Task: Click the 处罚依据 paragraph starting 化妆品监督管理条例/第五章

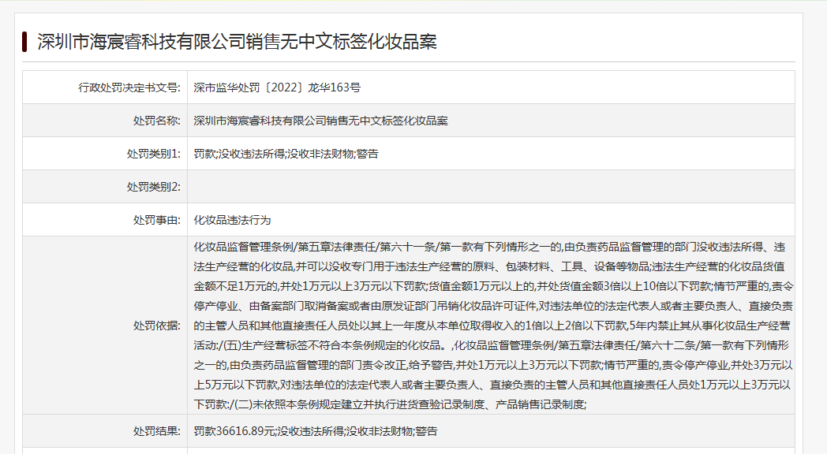Action: coord(493,326)
